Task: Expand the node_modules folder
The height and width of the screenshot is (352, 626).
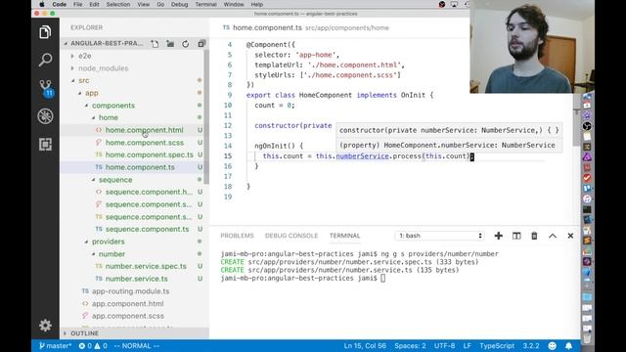Action: point(103,68)
